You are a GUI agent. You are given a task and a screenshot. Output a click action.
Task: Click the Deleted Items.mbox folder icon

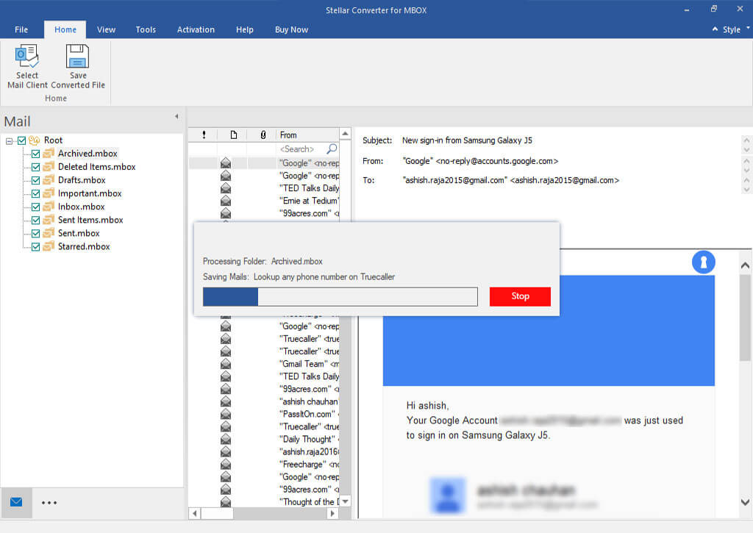tap(49, 167)
